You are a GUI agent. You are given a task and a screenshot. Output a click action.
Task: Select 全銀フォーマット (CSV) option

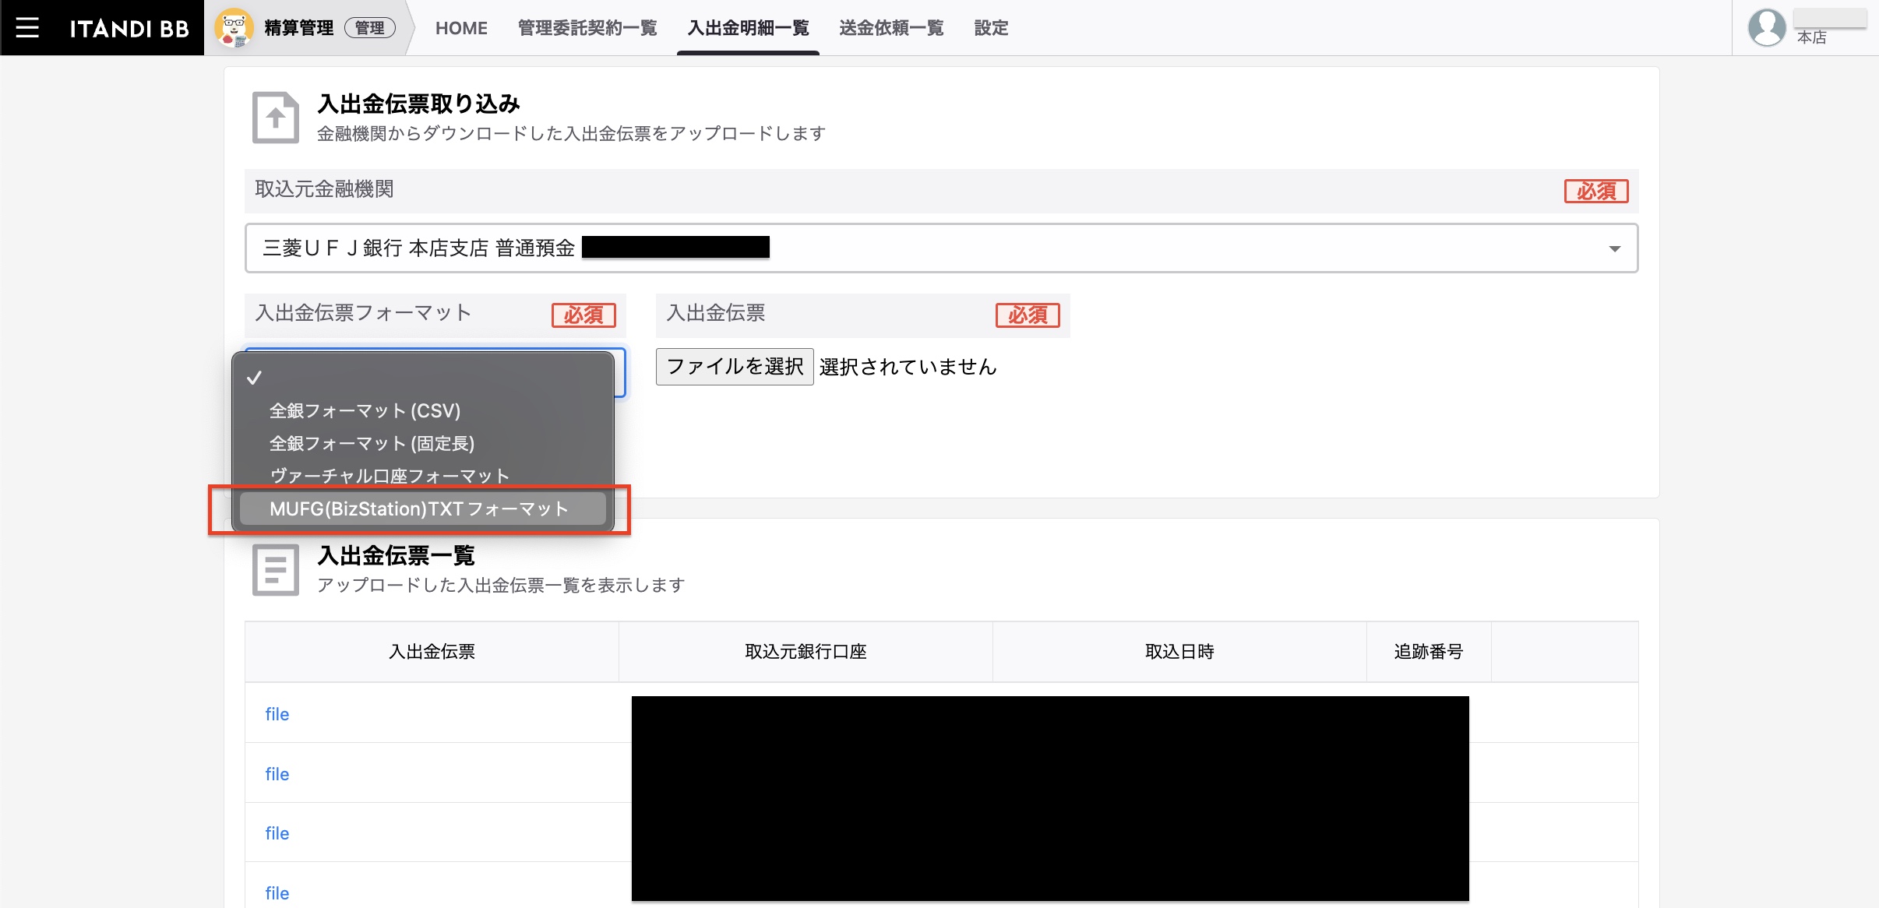423,410
